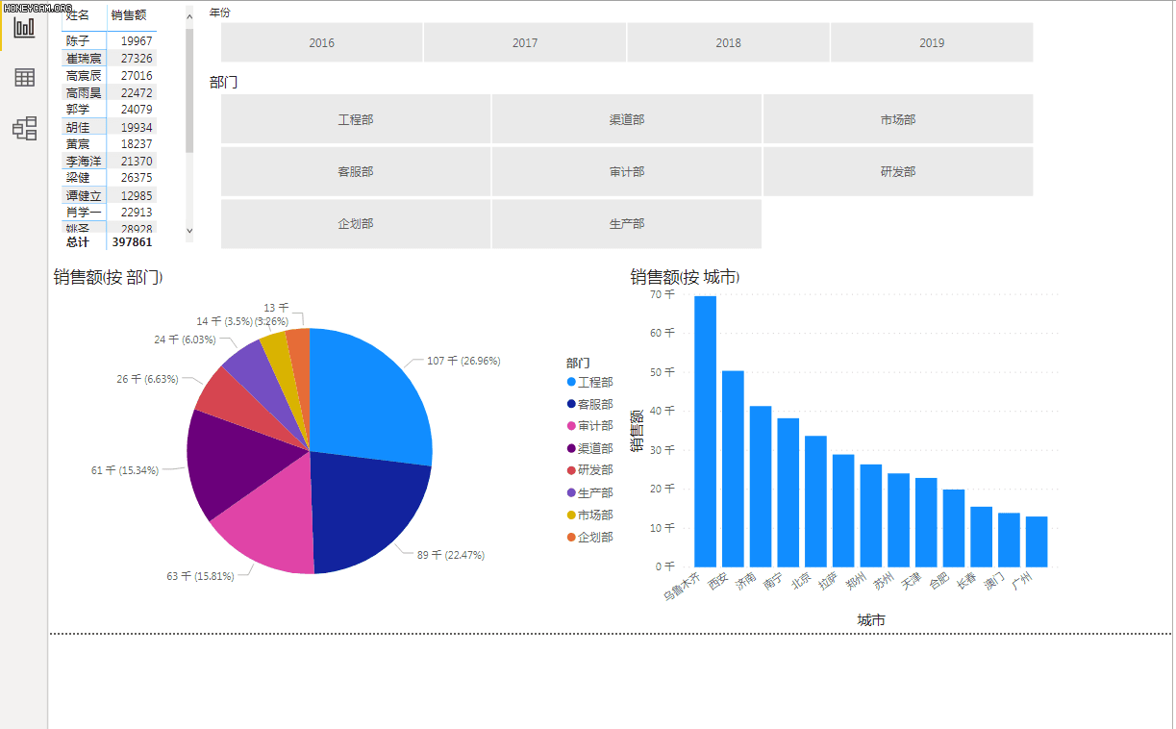
Task: Click the table scrollbar up arrow
Action: (189, 17)
